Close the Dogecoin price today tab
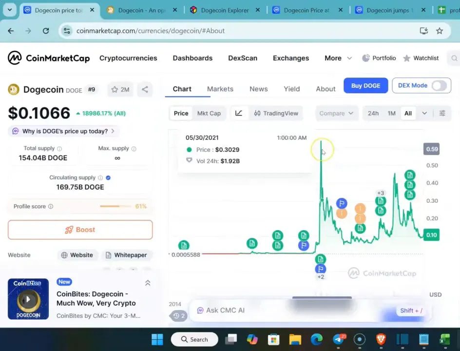Viewport: 460px width, 351px height. tap(92, 10)
